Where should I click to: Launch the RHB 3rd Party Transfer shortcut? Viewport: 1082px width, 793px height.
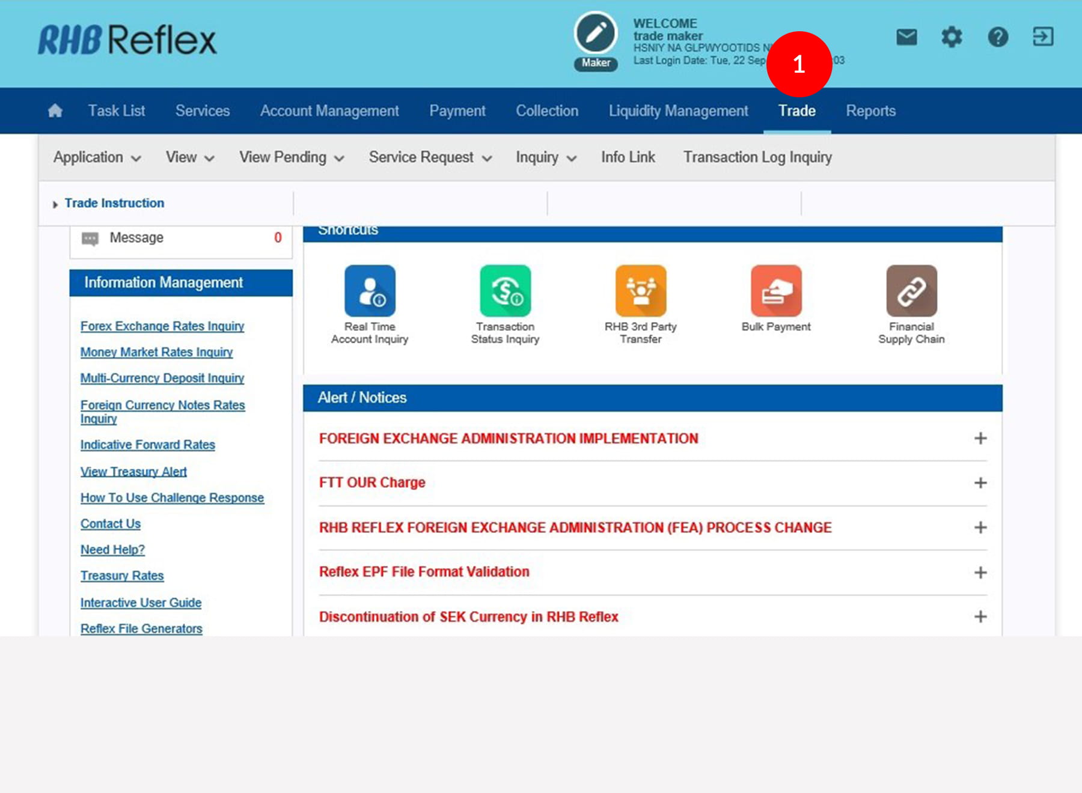tap(641, 291)
